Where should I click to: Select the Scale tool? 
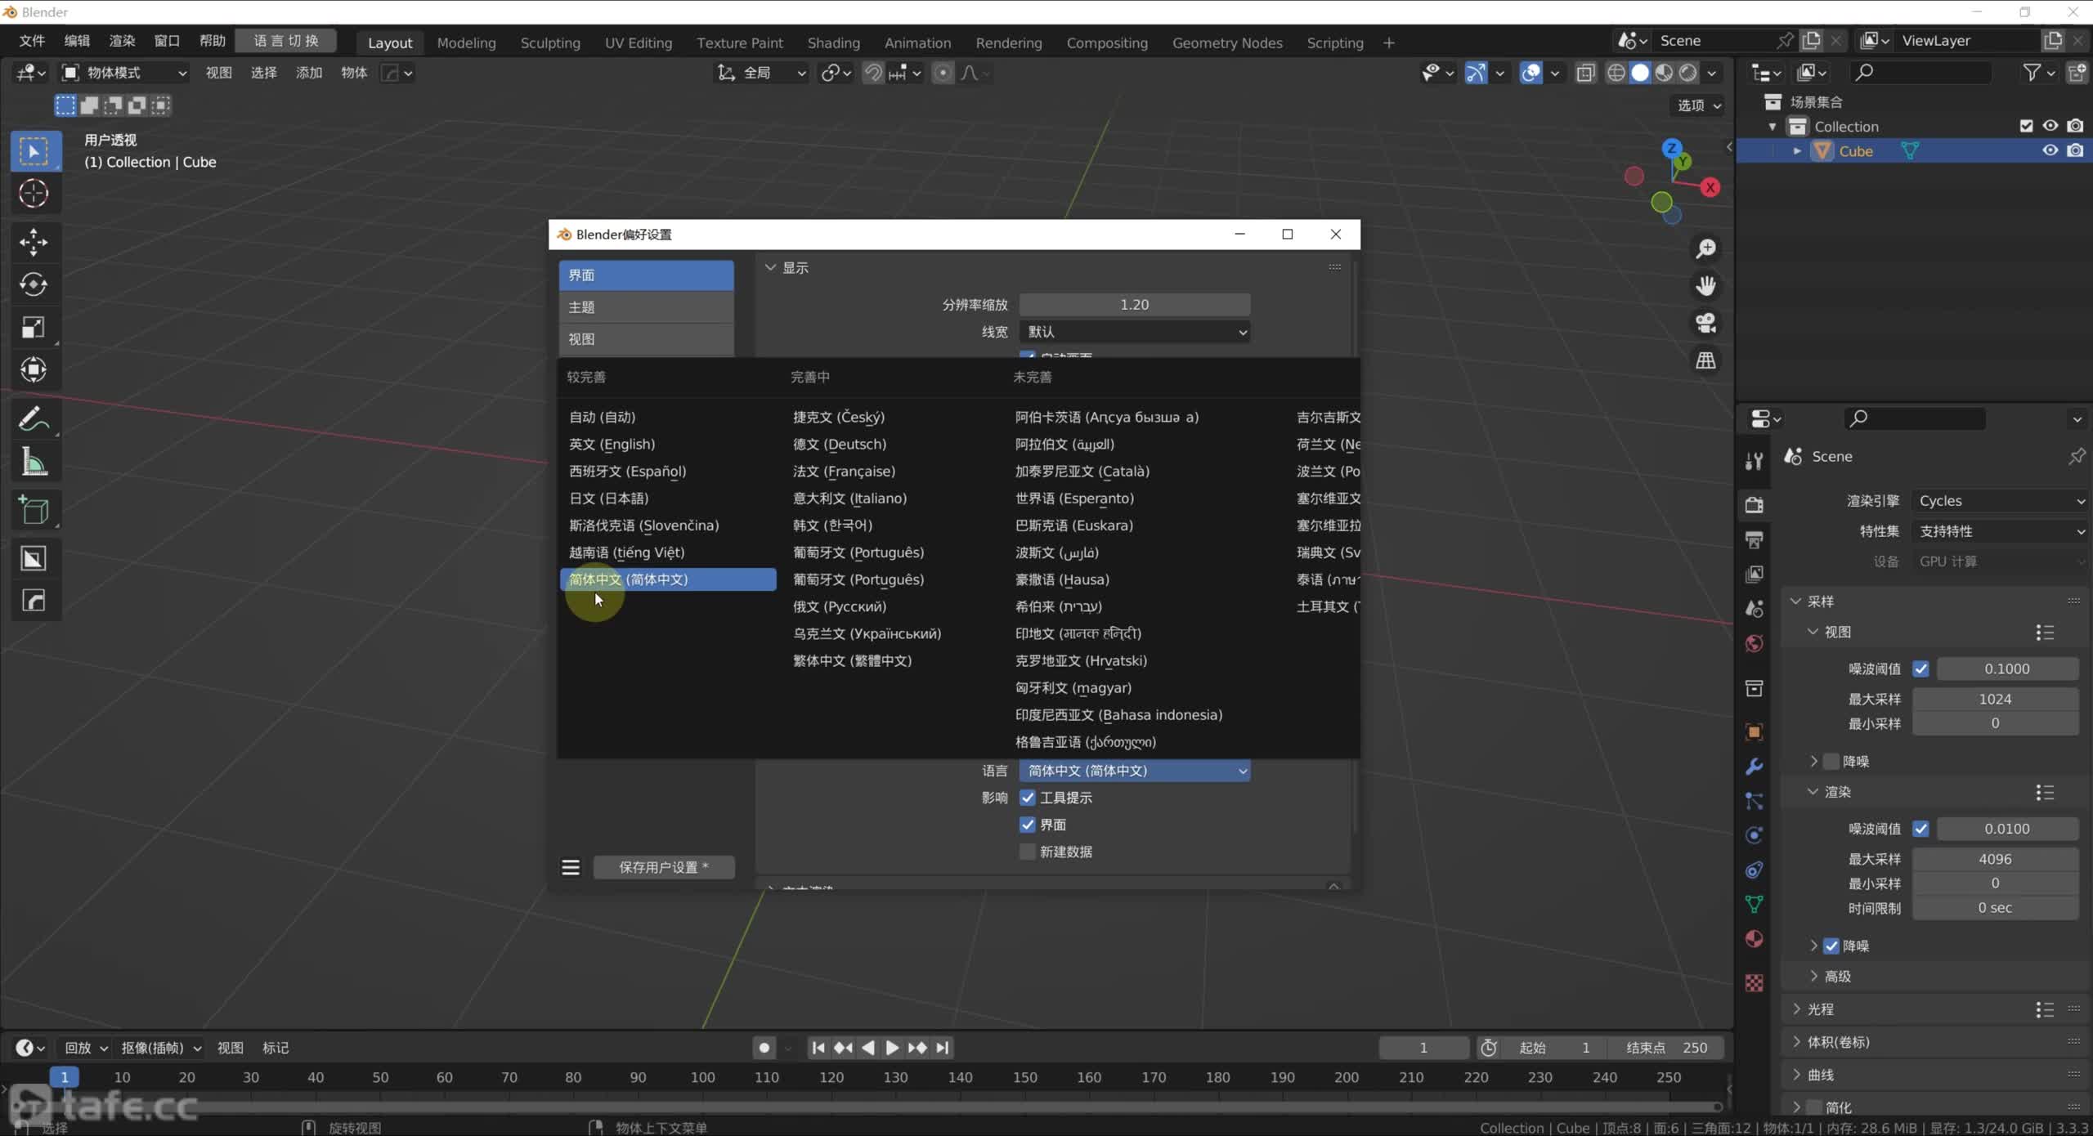point(34,327)
